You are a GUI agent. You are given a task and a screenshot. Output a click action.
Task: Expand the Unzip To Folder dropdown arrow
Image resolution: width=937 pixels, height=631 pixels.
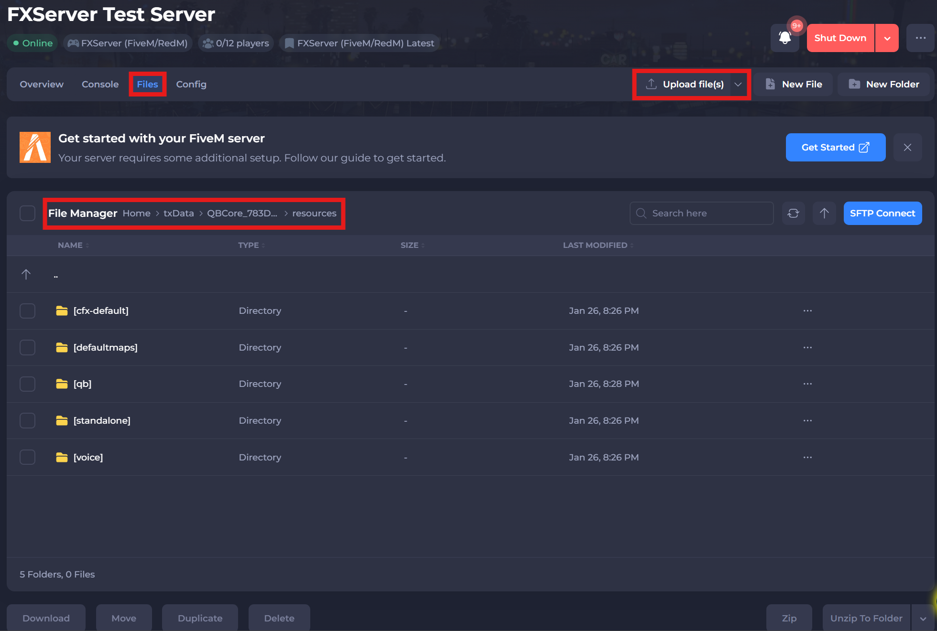point(923,618)
